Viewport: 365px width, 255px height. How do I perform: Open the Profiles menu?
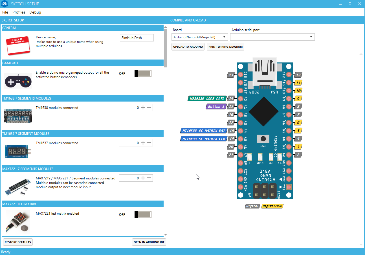(19, 12)
